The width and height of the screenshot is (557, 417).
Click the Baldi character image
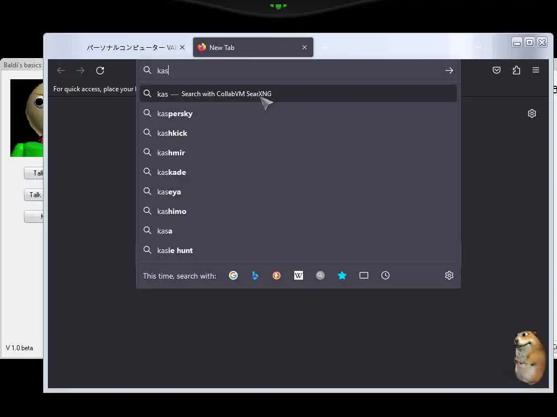27,118
